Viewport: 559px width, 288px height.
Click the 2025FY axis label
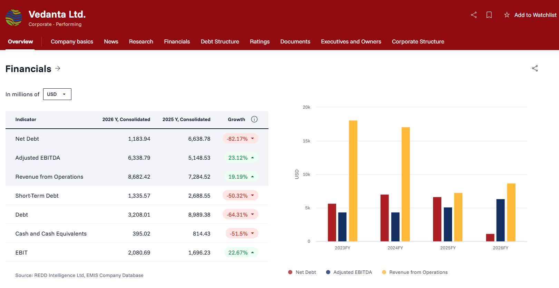point(448,248)
